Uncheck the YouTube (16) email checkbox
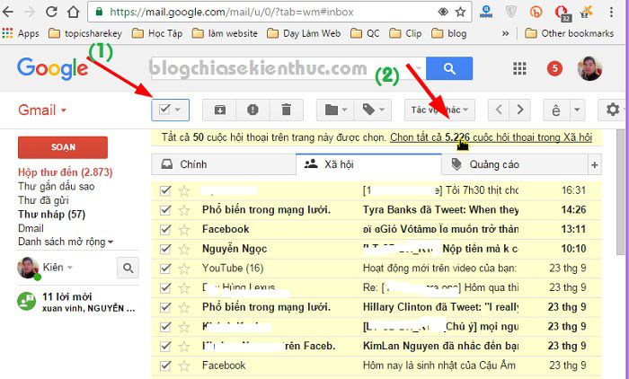This screenshot has height=379, width=629. [x=165, y=269]
